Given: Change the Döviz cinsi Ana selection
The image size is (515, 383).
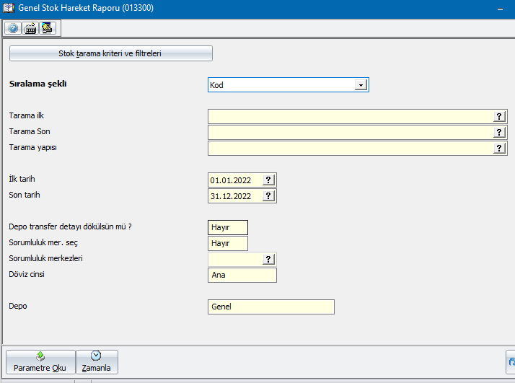Looking at the screenshot, I should [242, 275].
